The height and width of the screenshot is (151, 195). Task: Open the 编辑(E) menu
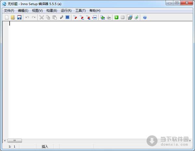click(23, 11)
